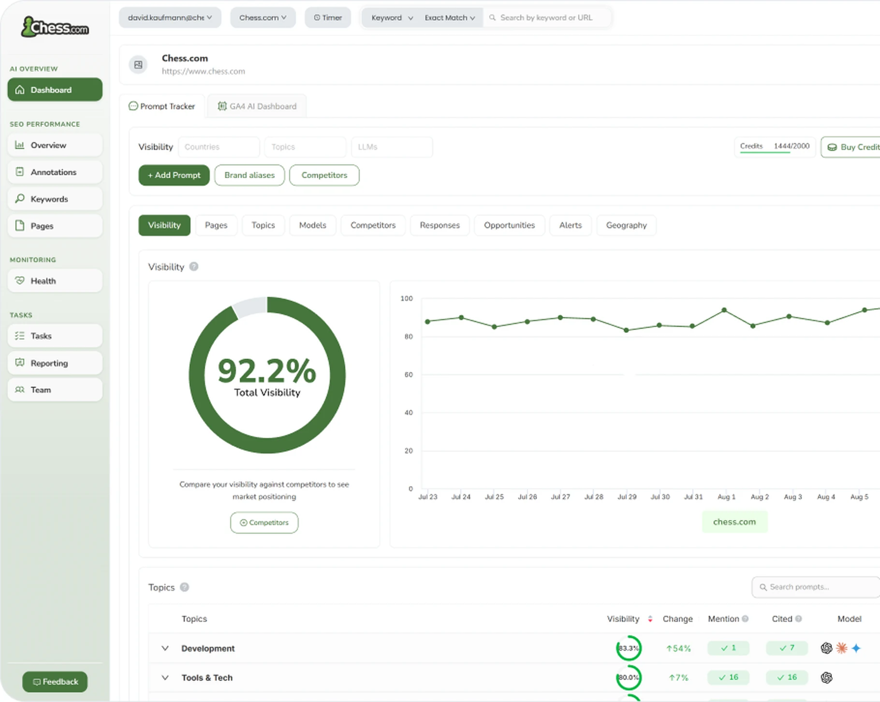Screen dimensions: 880x702
Task: Toggle chess.com legend on chart
Action: tap(734, 522)
